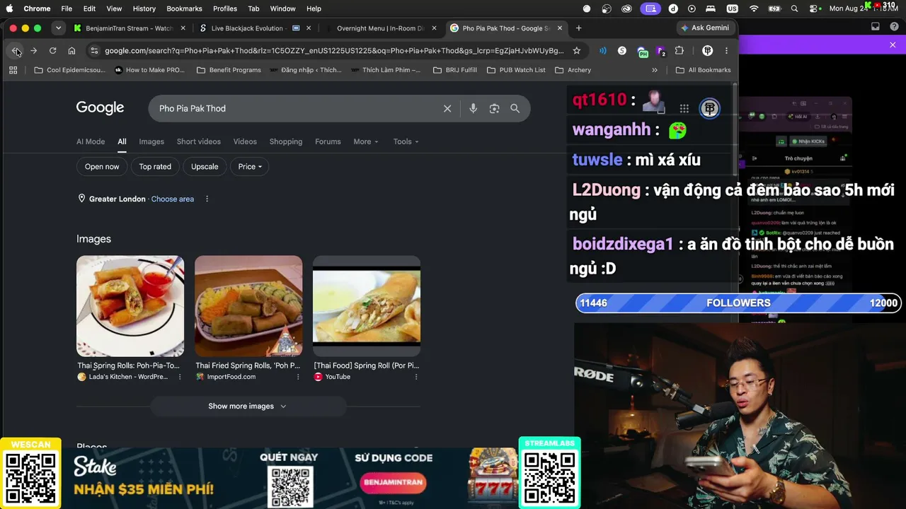Image resolution: width=906 pixels, height=509 pixels.
Task: Bookmark this page with the star icon
Action: click(577, 51)
